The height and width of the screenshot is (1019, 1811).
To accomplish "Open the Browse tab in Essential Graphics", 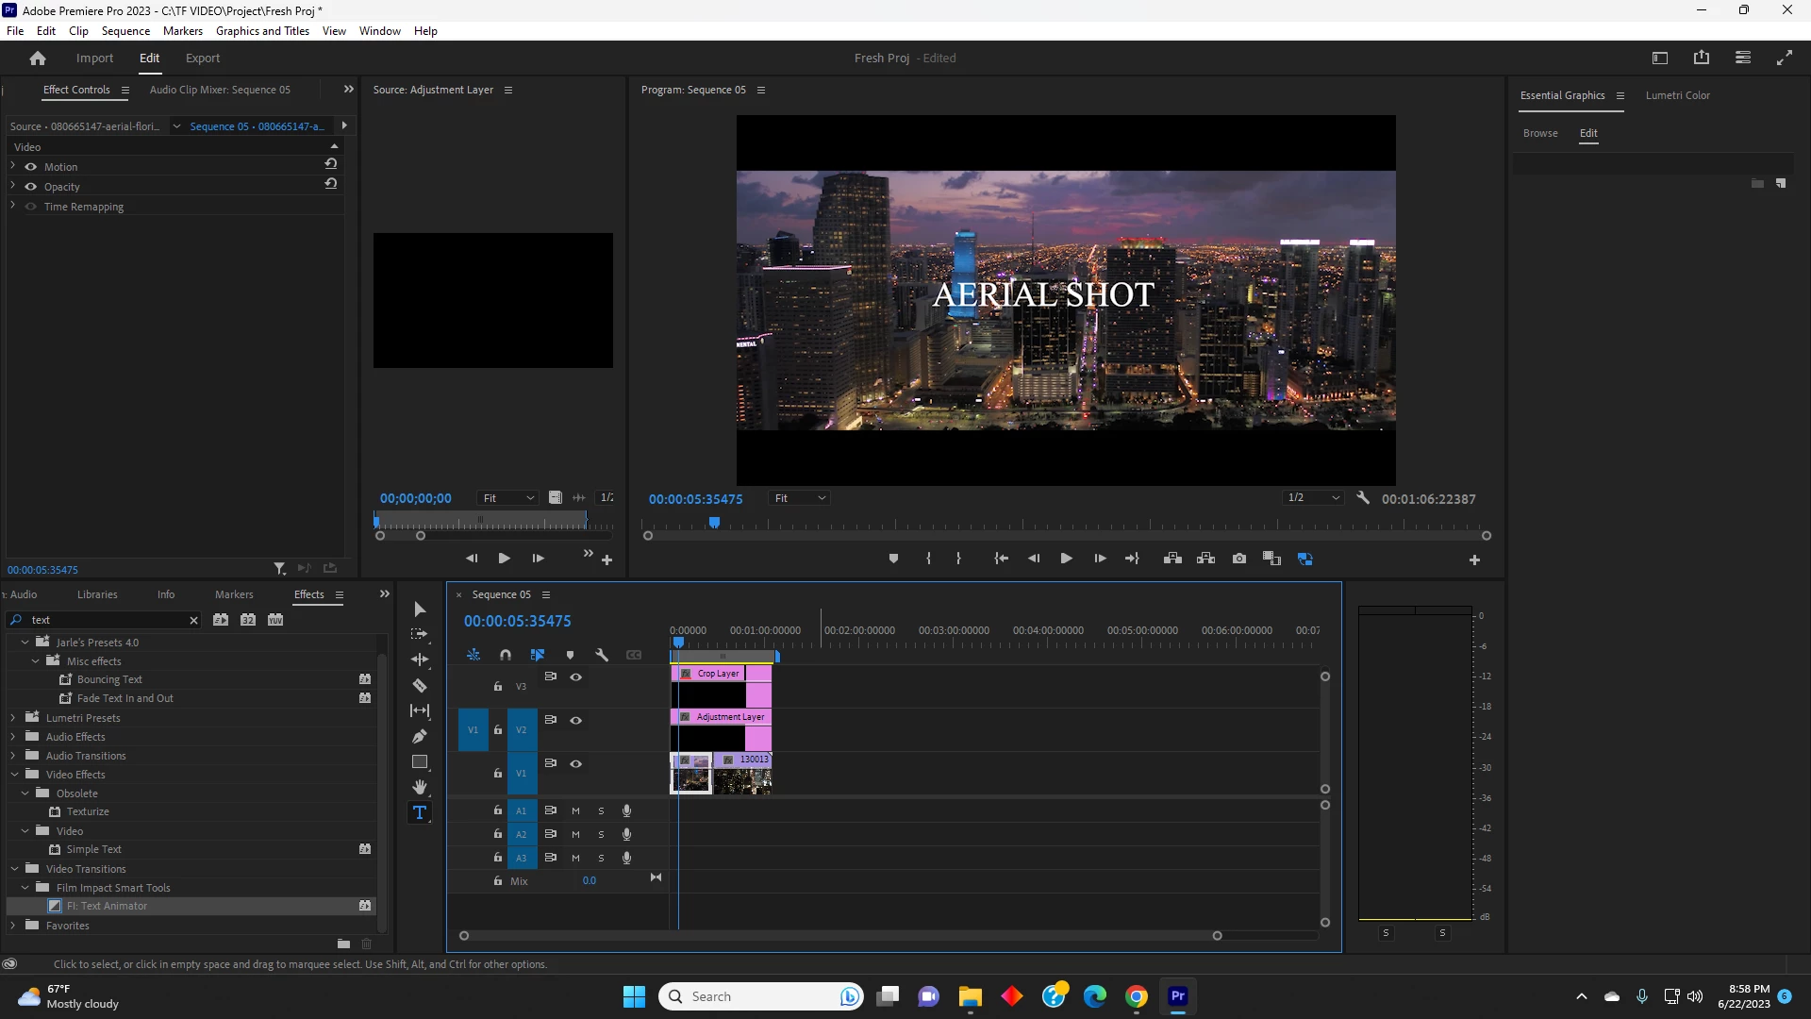I will pyautogui.click(x=1539, y=133).
